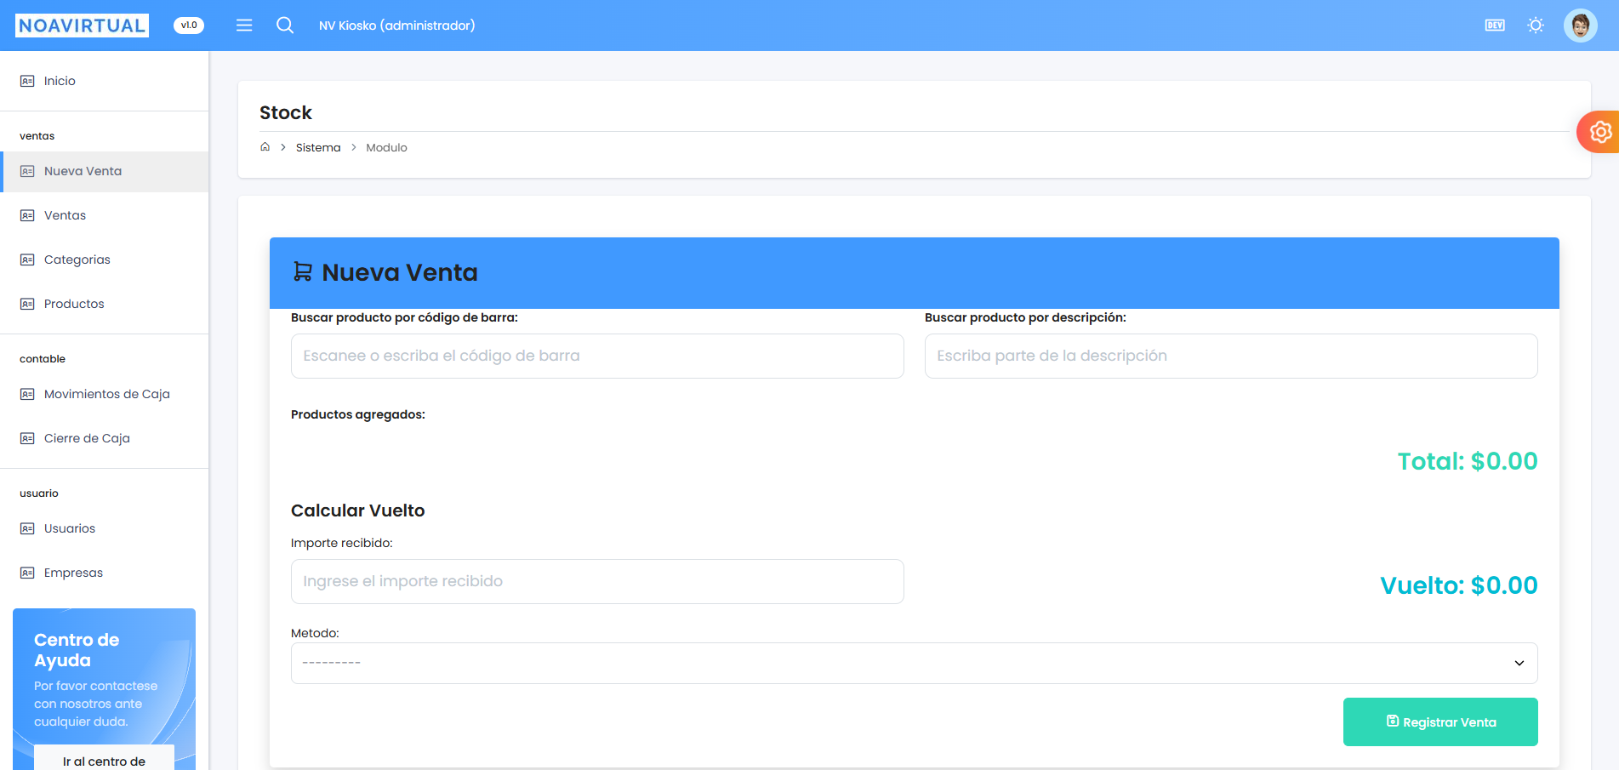The width and height of the screenshot is (1619, 770).
Task: Focus the Importe recibido input field
Action: (x=597, y=581)
